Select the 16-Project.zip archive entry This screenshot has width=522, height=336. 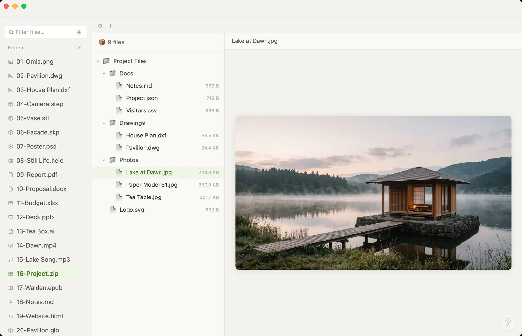tap(46, 274)
